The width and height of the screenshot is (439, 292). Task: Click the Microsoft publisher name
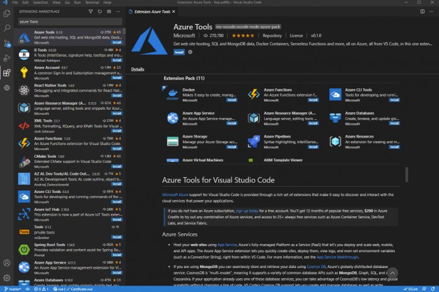coord(184,35)
